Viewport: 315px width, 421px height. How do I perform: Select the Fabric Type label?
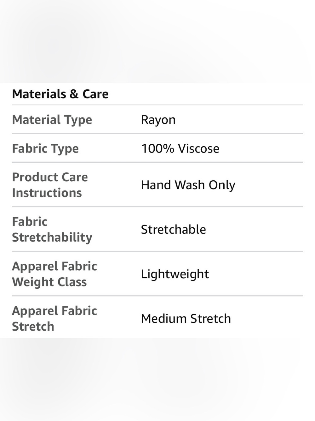click(45, 149)
